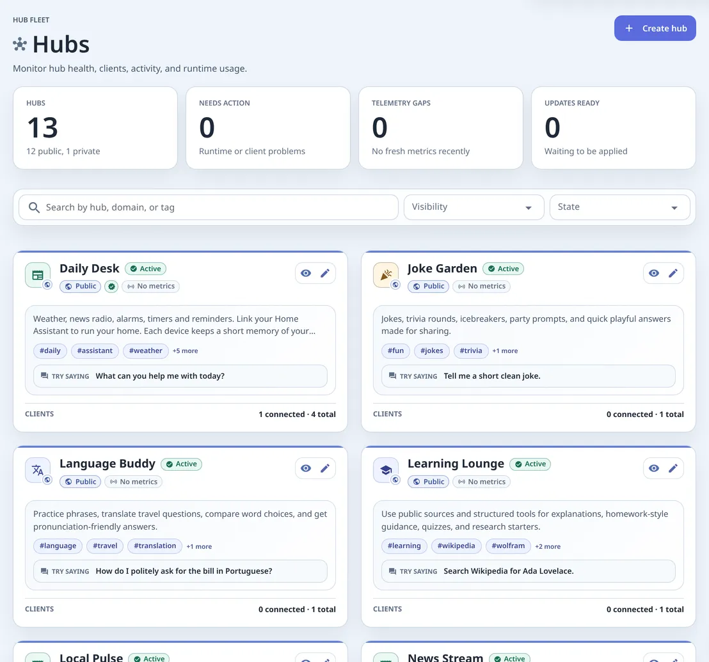
Task: Click the Joke Garden party popper icon
Action: click(386, 275)
